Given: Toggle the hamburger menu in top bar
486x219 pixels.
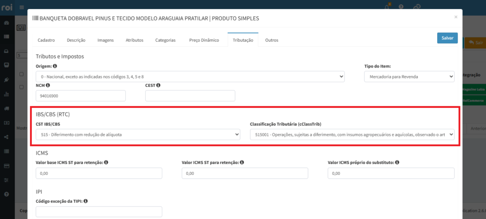Looking at the screenshot, I should click(x=21, y=7).
